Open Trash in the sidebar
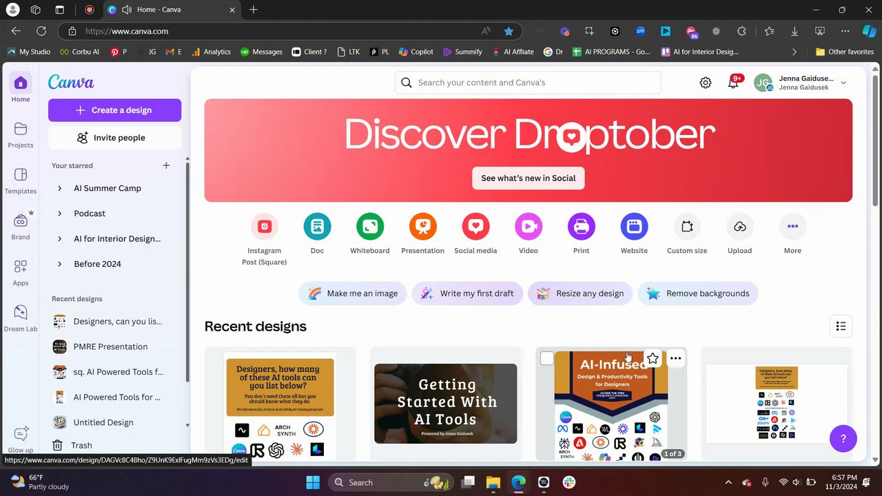This screenshot has height=496, width=882. click(114, 445)
